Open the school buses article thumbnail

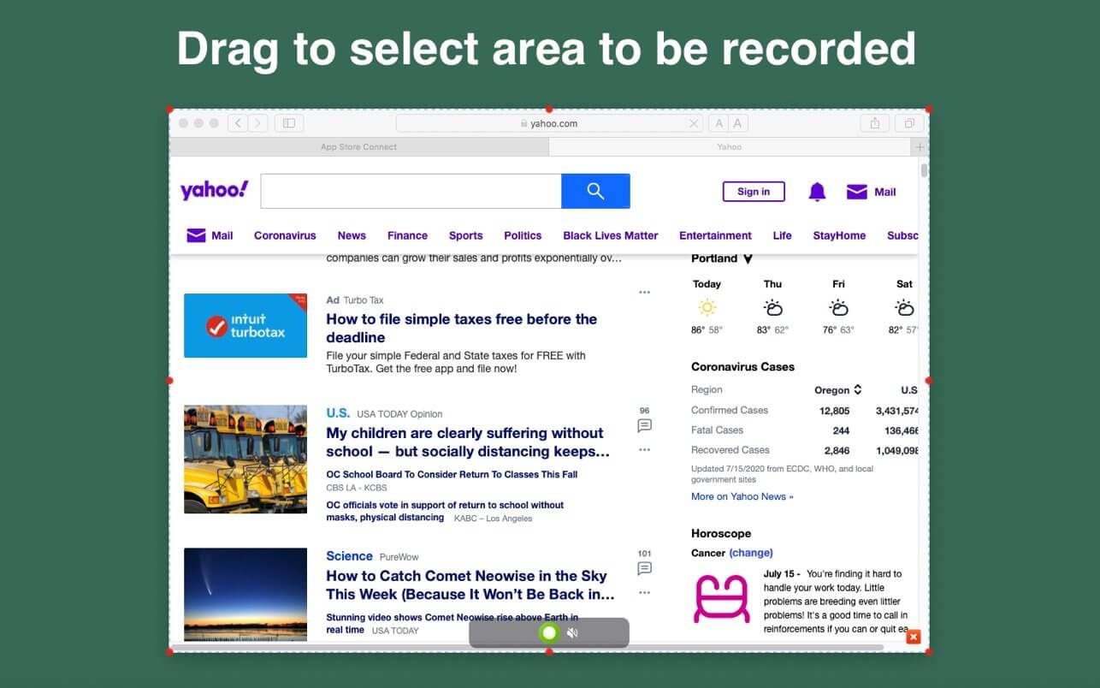pos(245,459)
